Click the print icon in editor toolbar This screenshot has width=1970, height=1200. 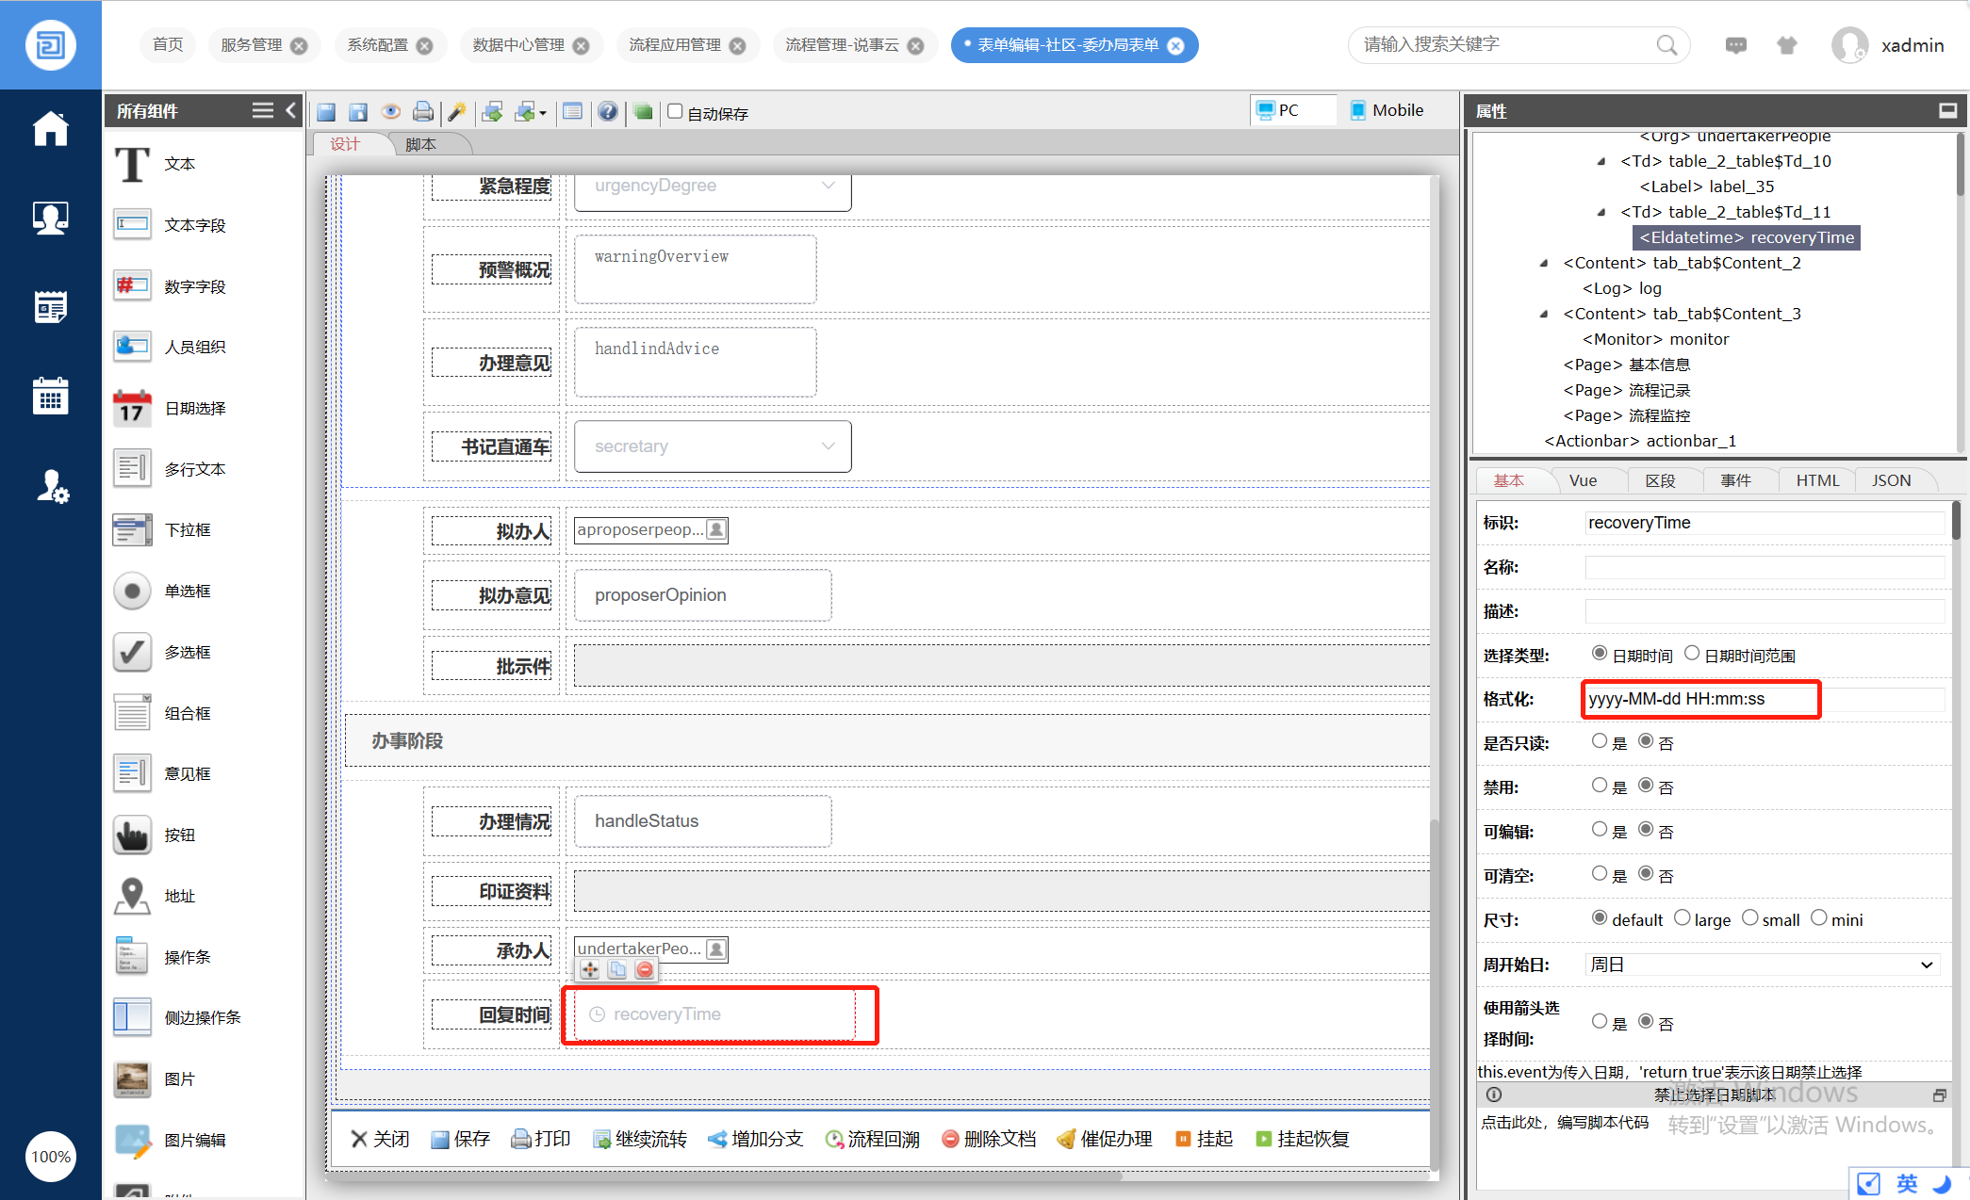point(423,112)
